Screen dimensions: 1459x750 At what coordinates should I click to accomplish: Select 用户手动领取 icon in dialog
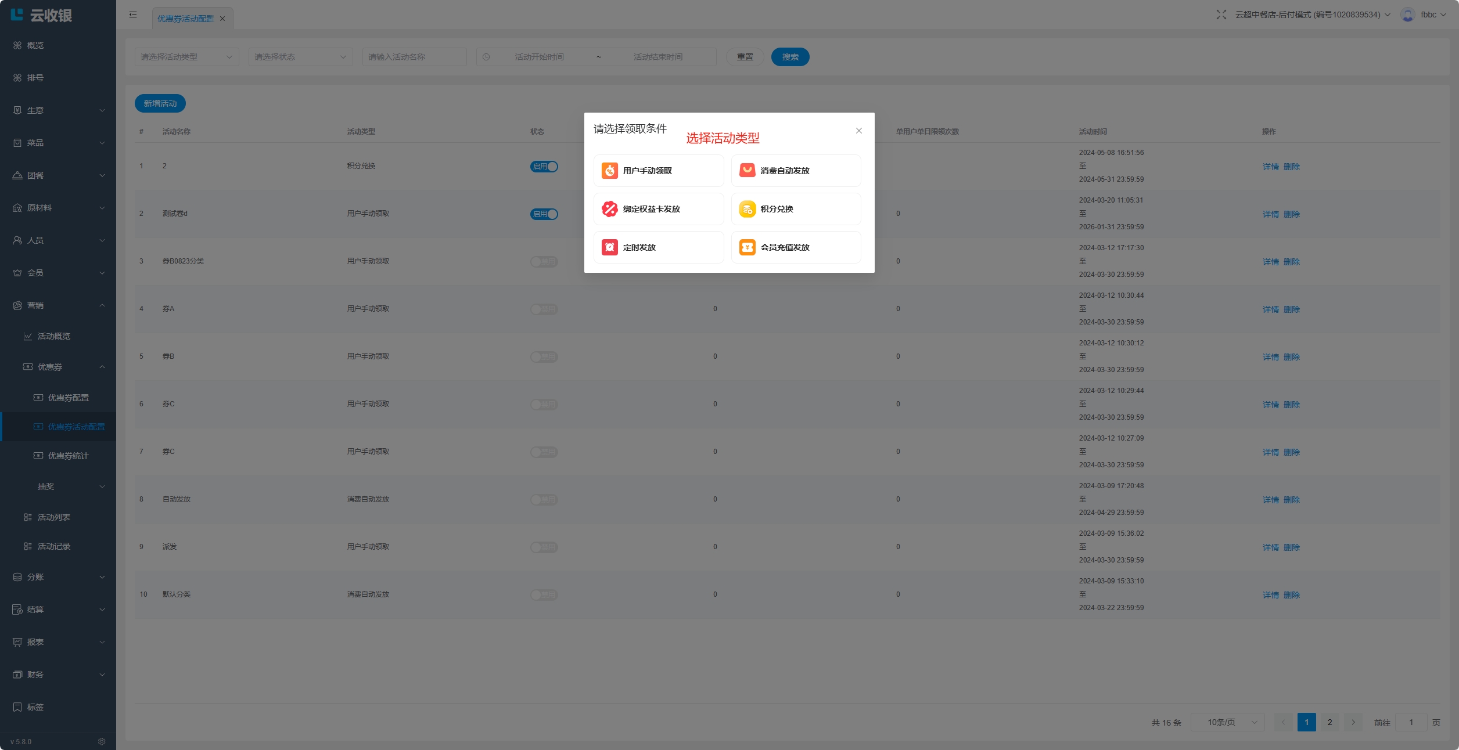[609, 171]
